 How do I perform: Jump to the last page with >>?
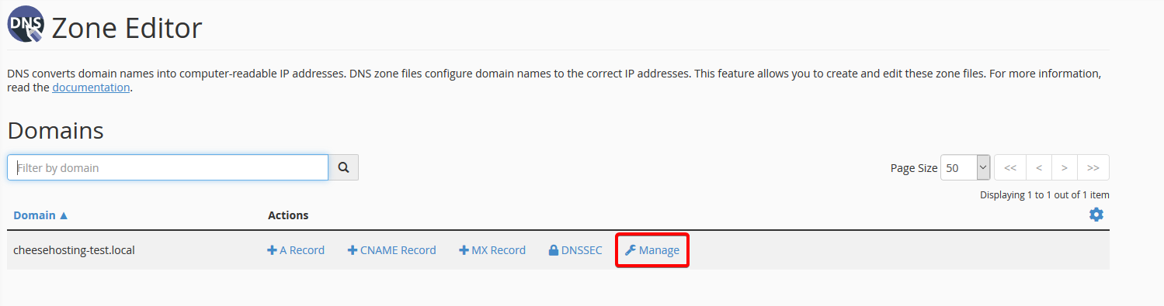[x=1093, y=167]
